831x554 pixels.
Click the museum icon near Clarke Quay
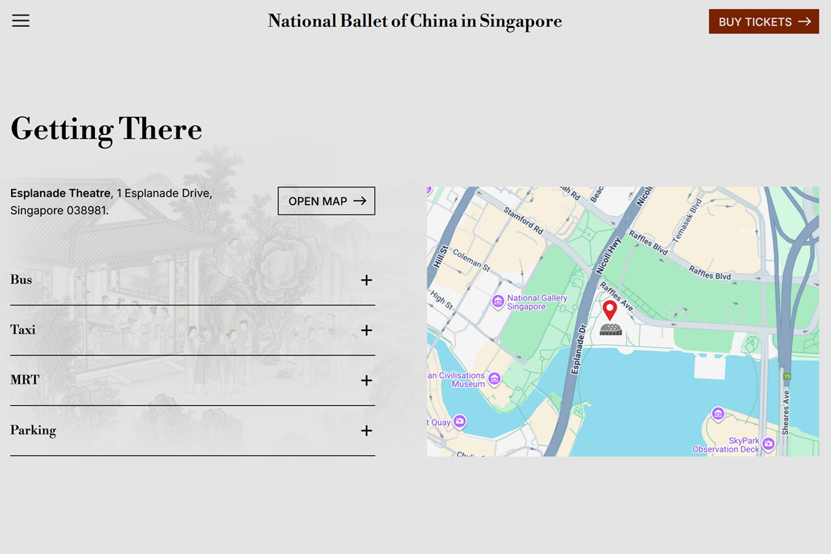coord(461,421)
